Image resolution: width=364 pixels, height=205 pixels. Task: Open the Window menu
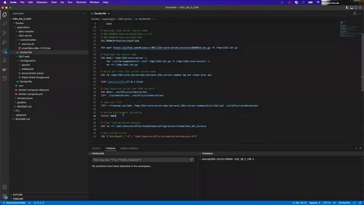tap(94, 2)
